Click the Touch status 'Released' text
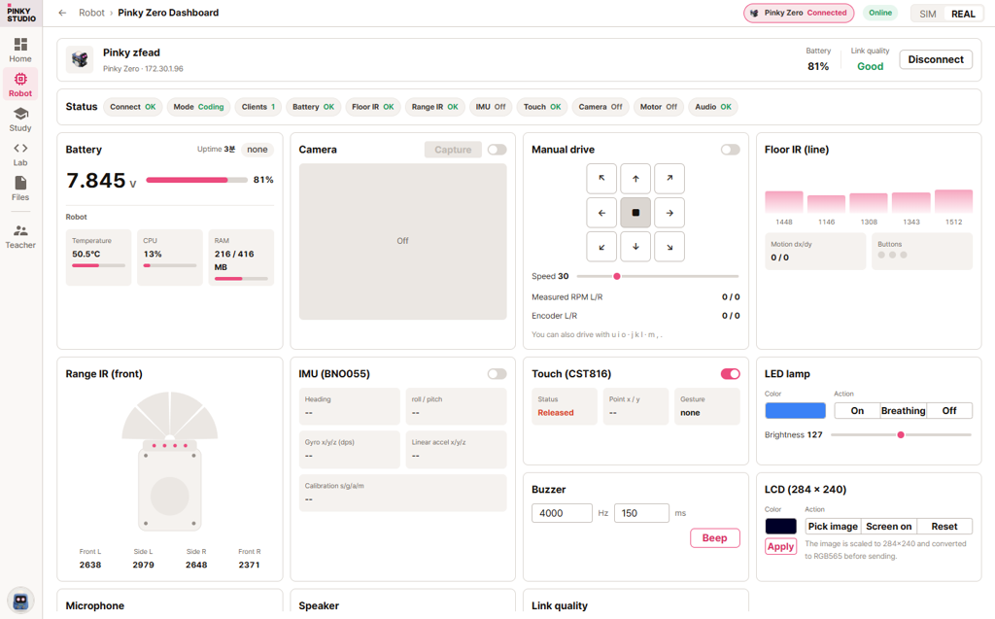Viewport: 995px width, 619px height. tap(555, 413)
